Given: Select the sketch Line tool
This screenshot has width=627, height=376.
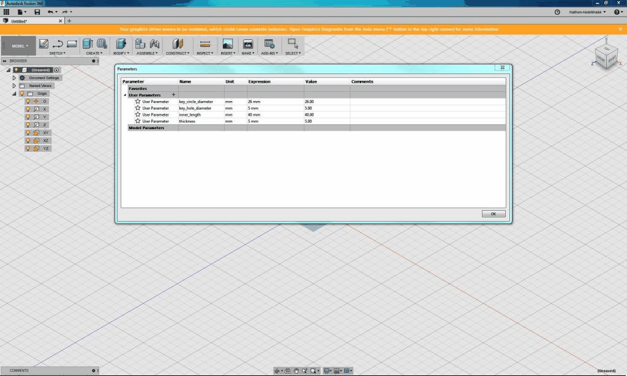Looking at the screenshot, I should point(58,44).
